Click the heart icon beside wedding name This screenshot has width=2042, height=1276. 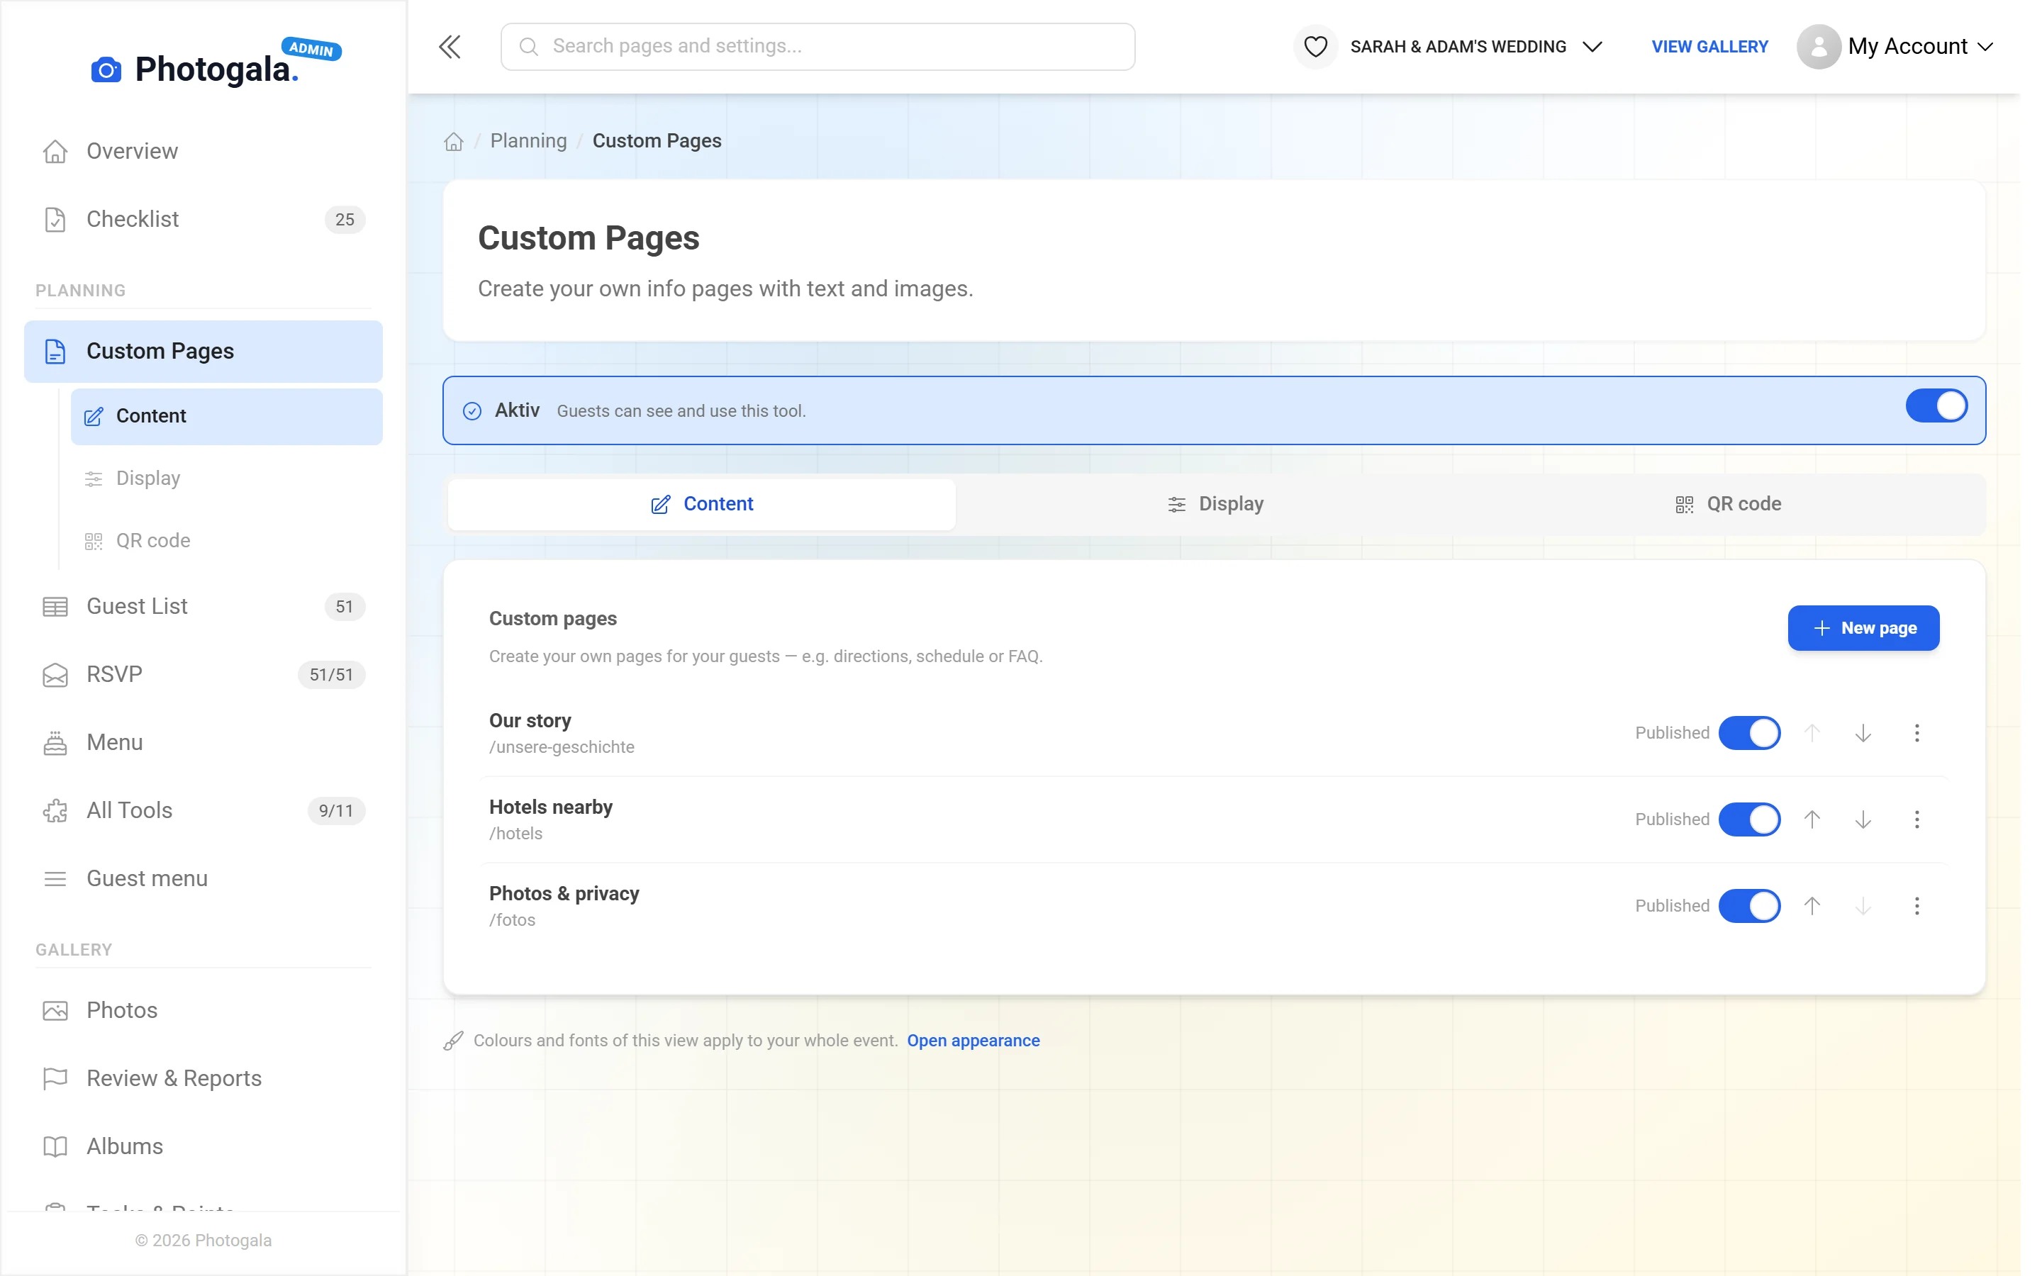[1315, 46]
